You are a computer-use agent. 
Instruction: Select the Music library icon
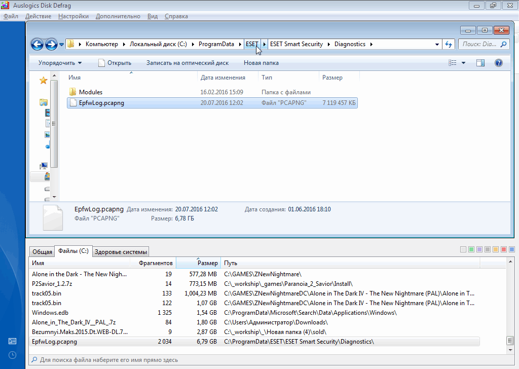coord(48,145)
